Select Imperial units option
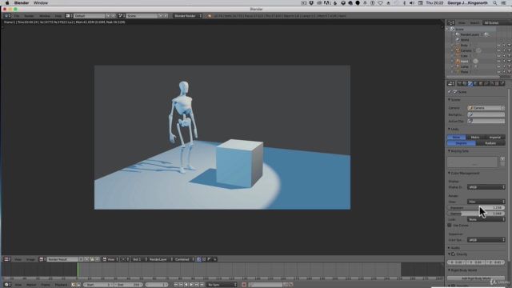The height and width of the screenshot is (288, 512). [495, 137]
